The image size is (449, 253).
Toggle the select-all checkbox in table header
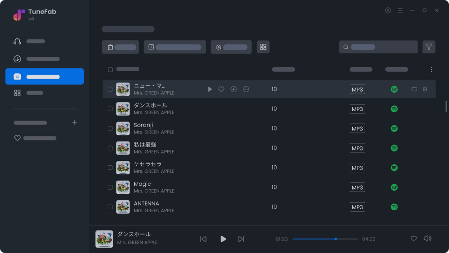tap(110, 70)
